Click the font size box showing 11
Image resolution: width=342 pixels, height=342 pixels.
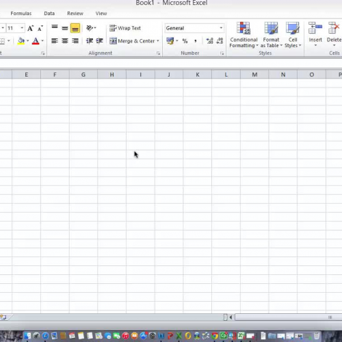coord(13,28)
